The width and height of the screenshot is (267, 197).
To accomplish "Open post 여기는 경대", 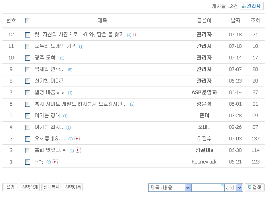I will [47, 116].
